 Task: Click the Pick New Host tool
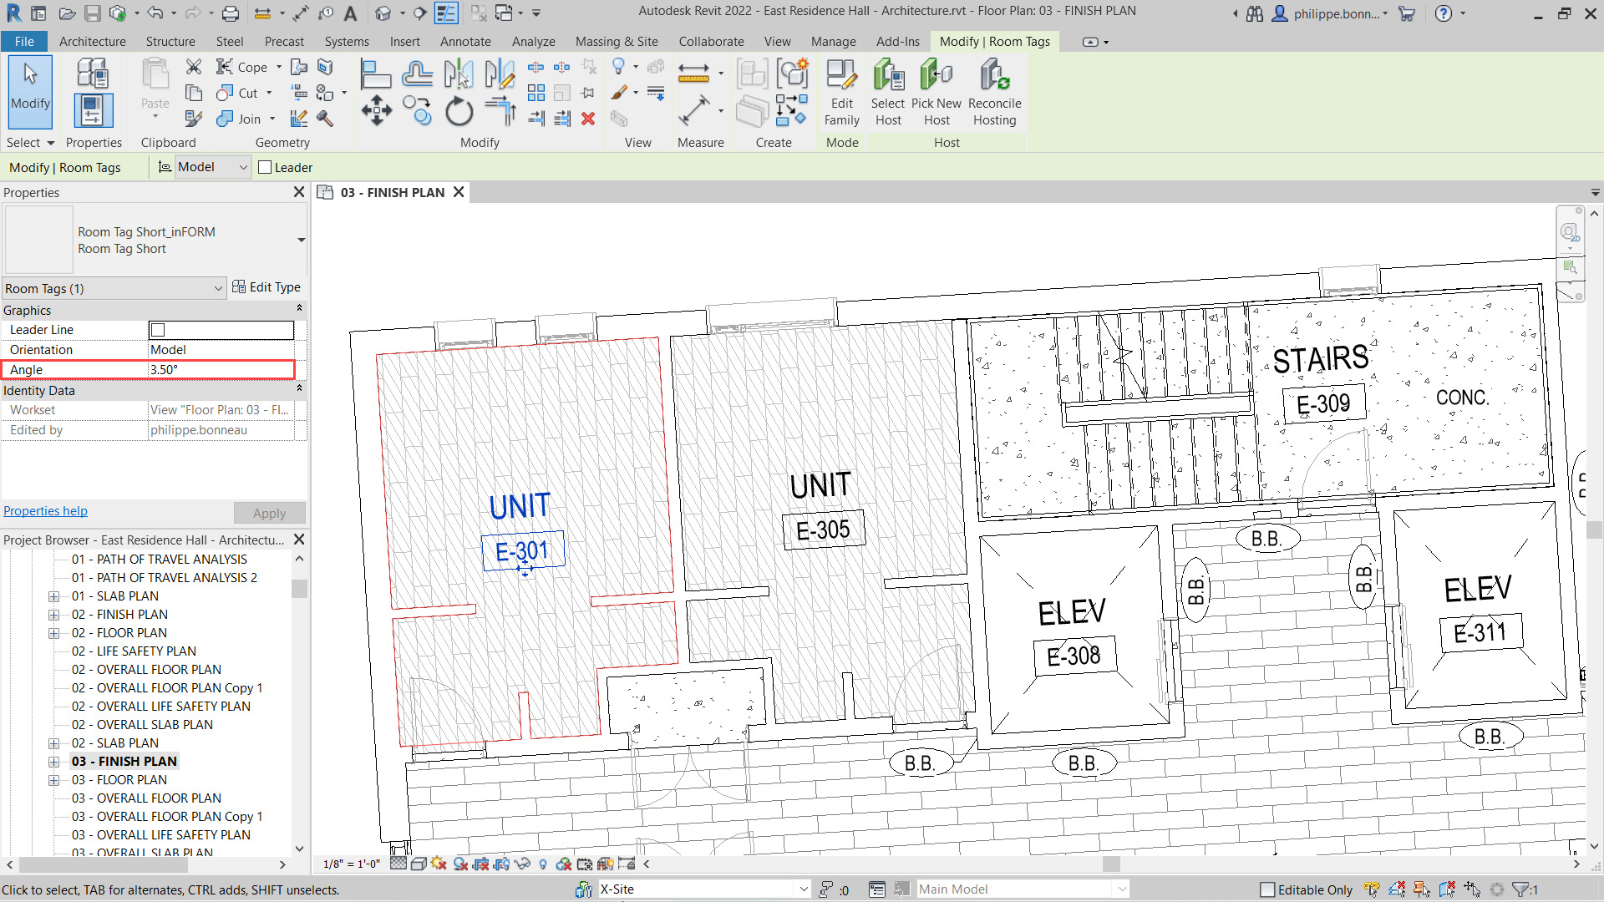tap(936, 92)
